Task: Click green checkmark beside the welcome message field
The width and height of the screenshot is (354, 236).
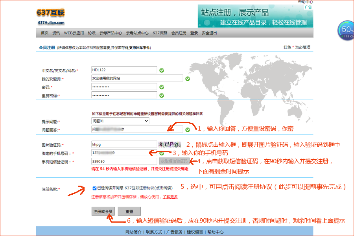Action: point(188,79)
